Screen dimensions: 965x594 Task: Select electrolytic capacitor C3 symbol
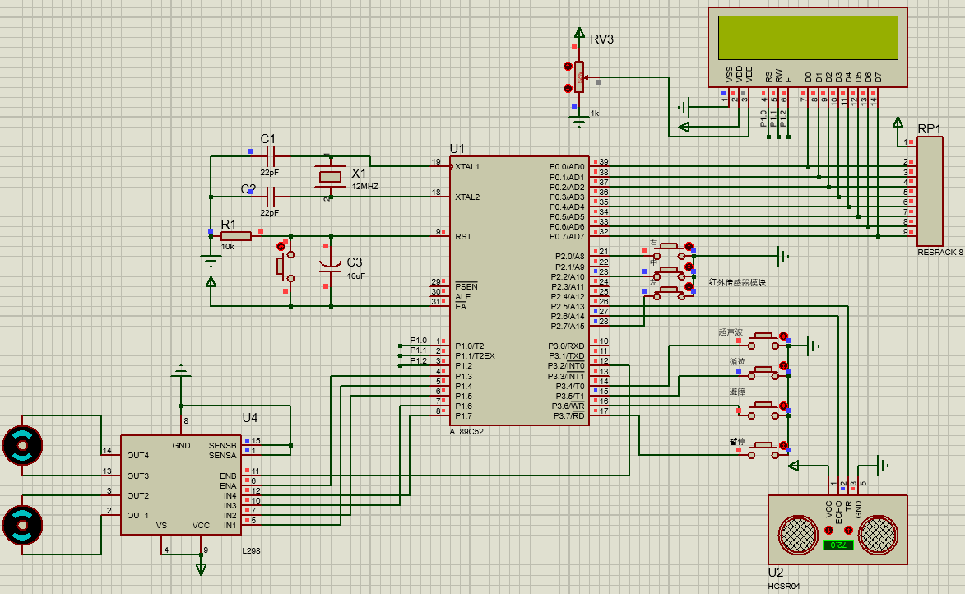[331, 265]
